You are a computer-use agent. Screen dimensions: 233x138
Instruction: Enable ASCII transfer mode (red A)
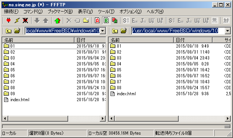(97, 20)
